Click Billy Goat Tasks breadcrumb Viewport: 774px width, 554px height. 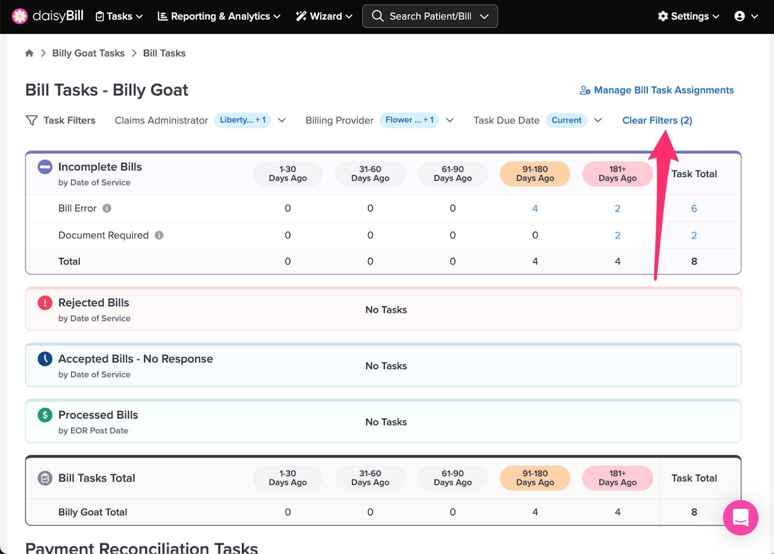click(x=89, y=53)
